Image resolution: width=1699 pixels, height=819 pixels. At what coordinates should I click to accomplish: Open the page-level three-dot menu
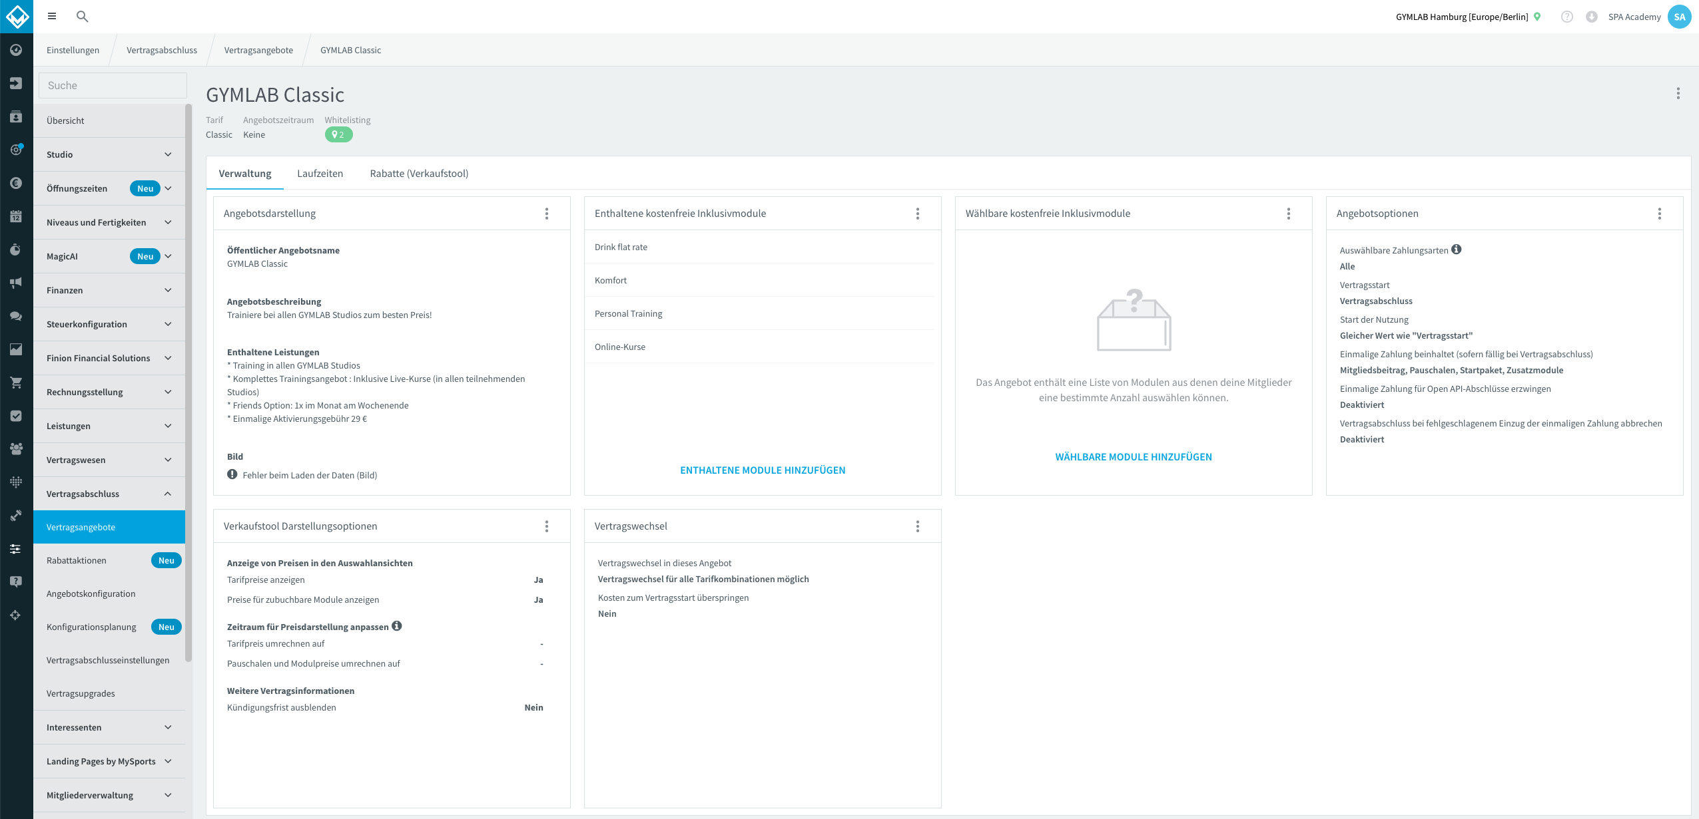(1678, 94)
